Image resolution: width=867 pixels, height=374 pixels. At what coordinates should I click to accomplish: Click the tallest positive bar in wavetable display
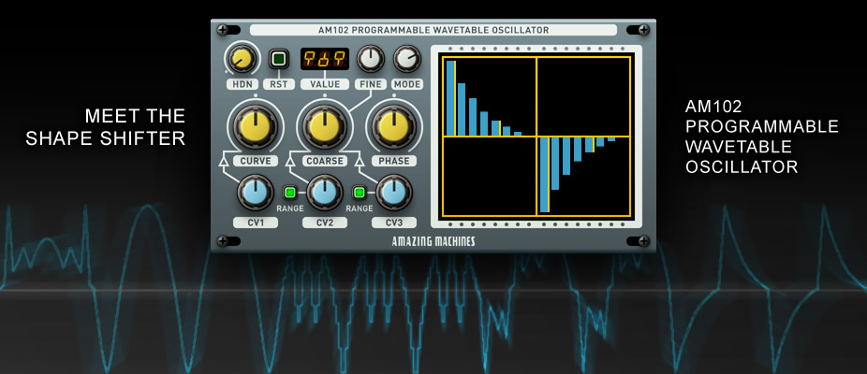click(451, 98)
